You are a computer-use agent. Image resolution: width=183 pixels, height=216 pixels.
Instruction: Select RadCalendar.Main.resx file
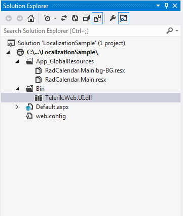pyautogui.click(x=76, y=80)
